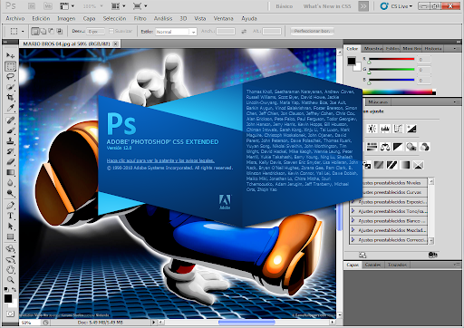Select the Lasso tool

pyautogui.click(x=10, y=76)
